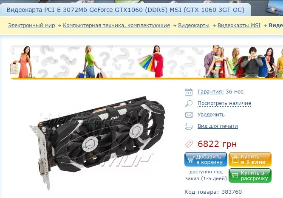Screen dimensions: 283x198
Task: Select the Уведомить link
Action: coord(211,115)
